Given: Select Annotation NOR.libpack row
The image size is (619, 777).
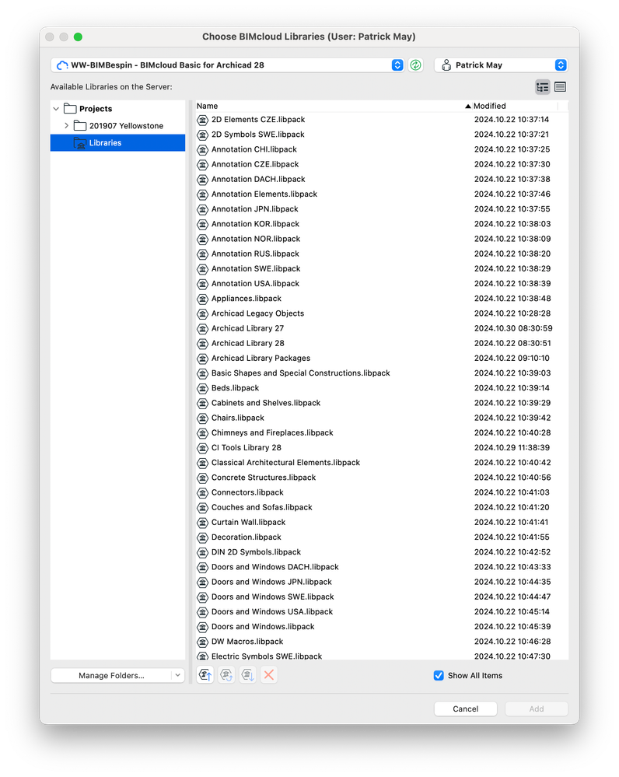Looking at the screenshot, I should (x=382, y=239).
